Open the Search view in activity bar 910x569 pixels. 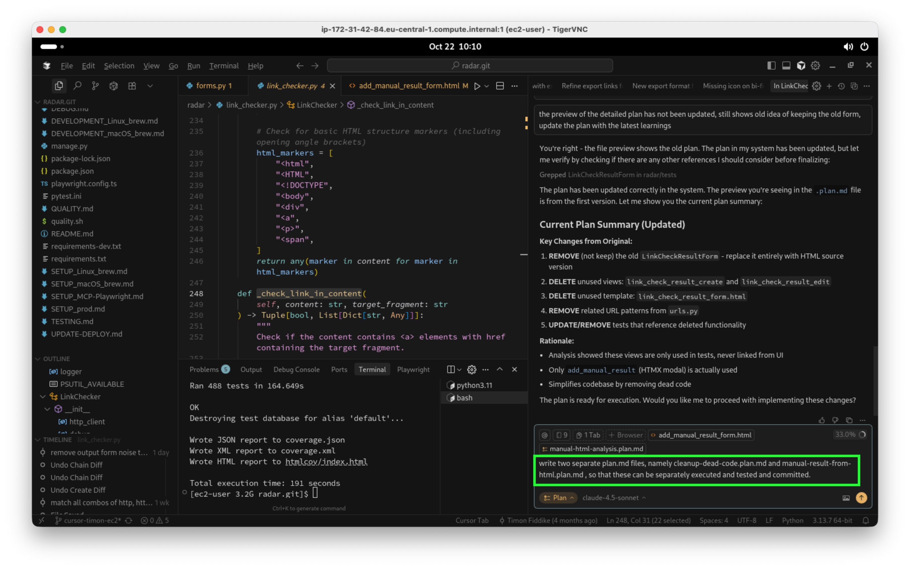click(77, 86)
